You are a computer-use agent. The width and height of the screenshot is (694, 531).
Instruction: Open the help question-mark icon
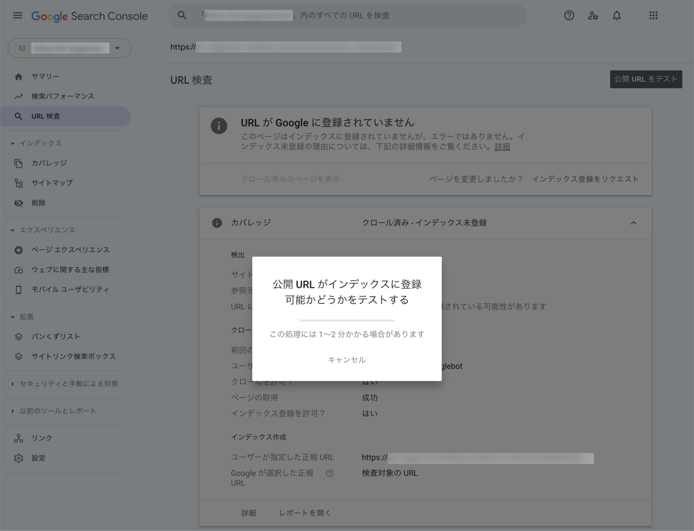[x=569, y=15]
